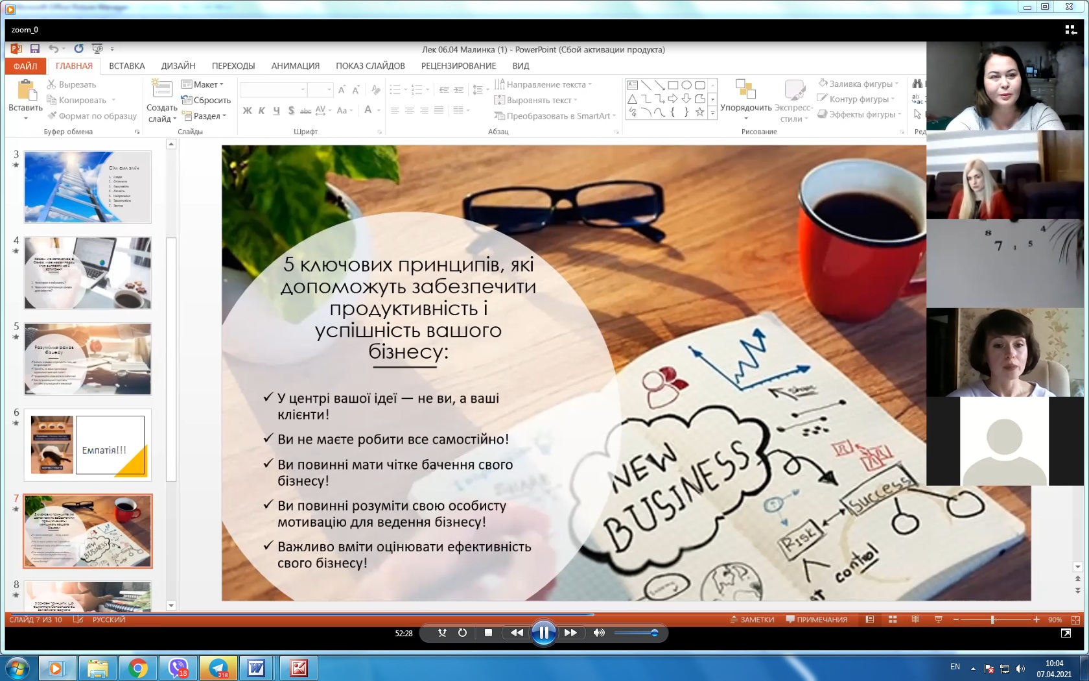
Task: Expand the Раздел section dropdown
Action: (x=209, y=116)
